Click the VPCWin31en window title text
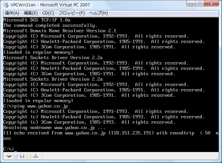The image size is (222, 163). (50, 5)
